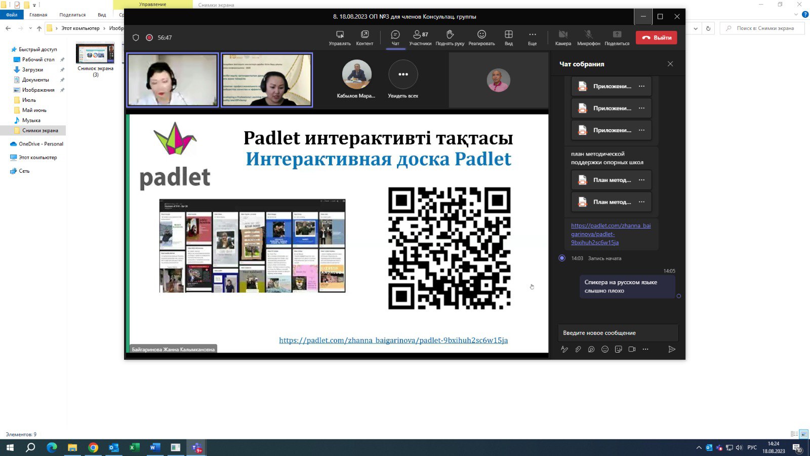Refresh the Explorer address bar
The width and height of the screenshot is (810, 456).
(x=708, y=28)
